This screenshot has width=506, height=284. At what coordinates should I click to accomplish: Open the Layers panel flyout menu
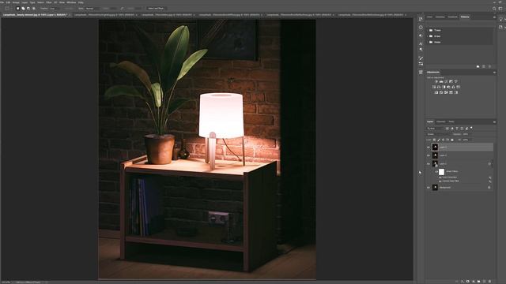click(494, 122)
